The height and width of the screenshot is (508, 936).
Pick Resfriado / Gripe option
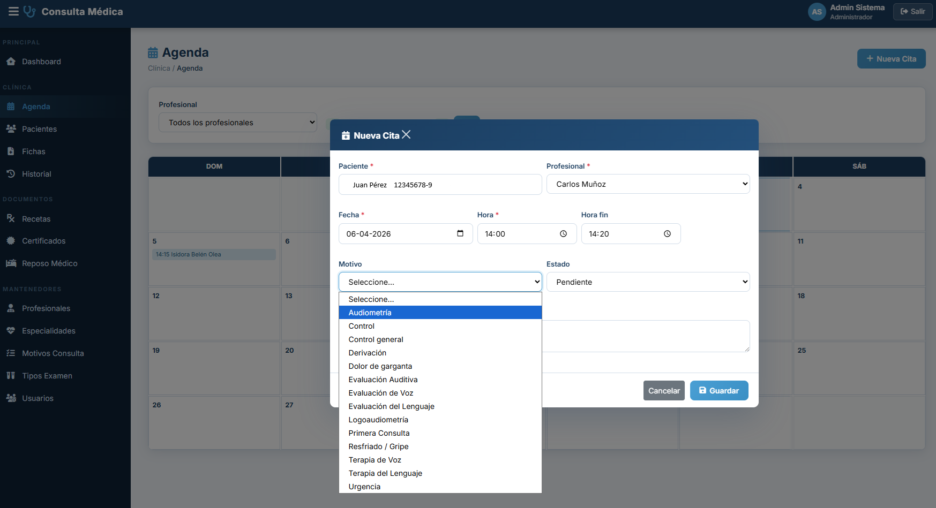(440, 446)
